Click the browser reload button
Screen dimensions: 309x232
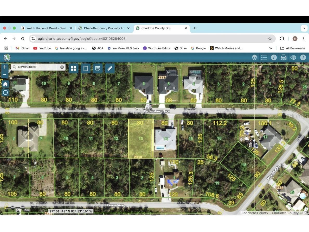23,38
